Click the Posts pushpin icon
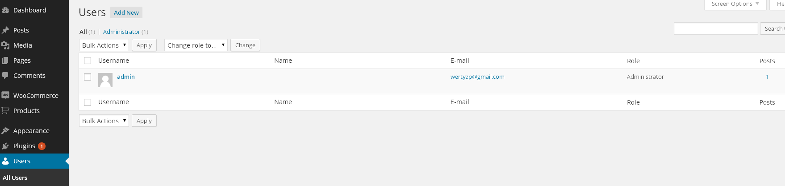Screen dimensions: 785x186 pyautogui.click(x=5, y=30)
